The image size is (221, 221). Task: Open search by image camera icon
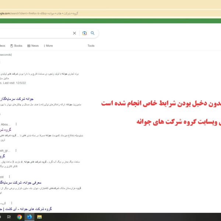click(x=84, y=33)
